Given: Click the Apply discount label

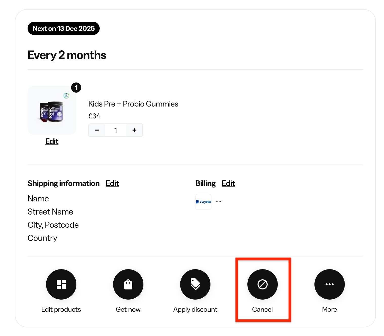Looking at the screenshot, I should click(195, 309).
